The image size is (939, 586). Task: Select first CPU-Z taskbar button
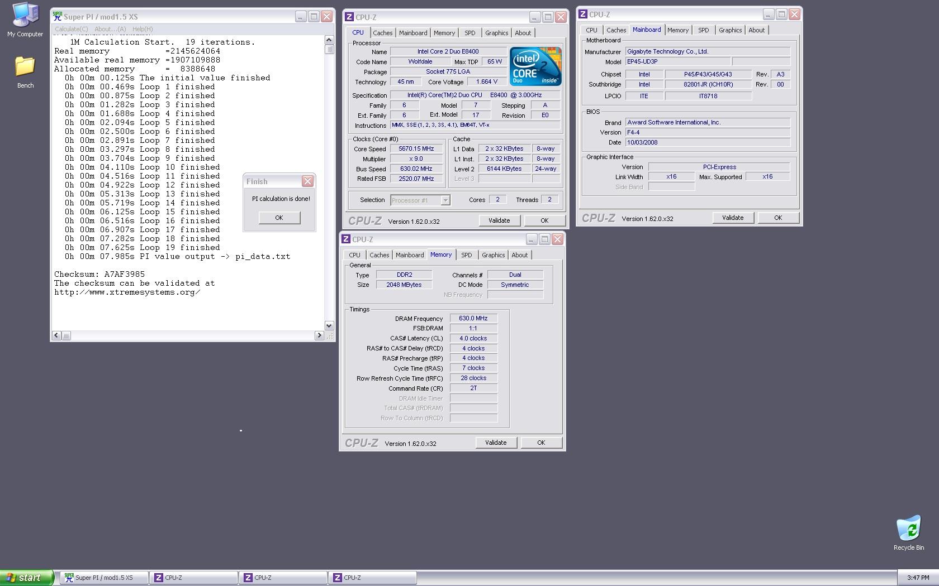(x=193, y=578)
